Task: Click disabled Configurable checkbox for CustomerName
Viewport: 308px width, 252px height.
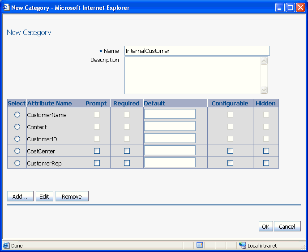Action: (x=230, y=114)
